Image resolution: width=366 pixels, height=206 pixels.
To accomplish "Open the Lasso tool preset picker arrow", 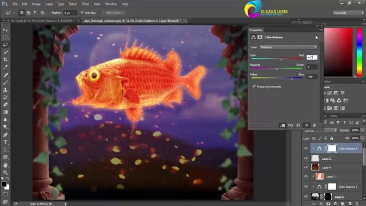I will [14, 13].
